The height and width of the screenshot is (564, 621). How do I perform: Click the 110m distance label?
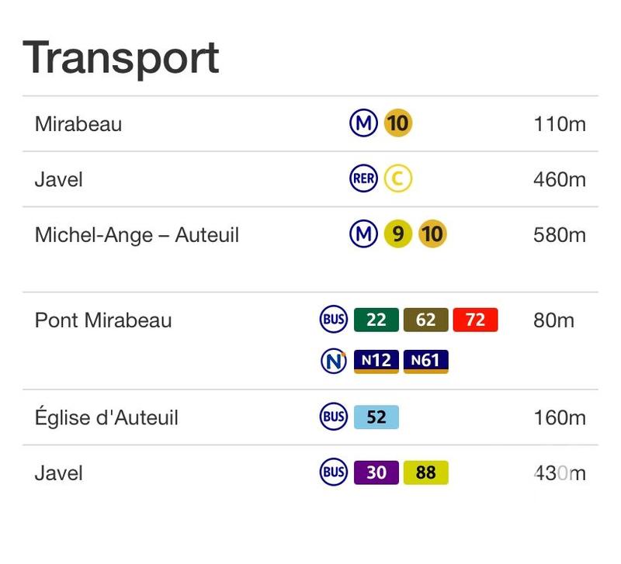coord(559,124)
